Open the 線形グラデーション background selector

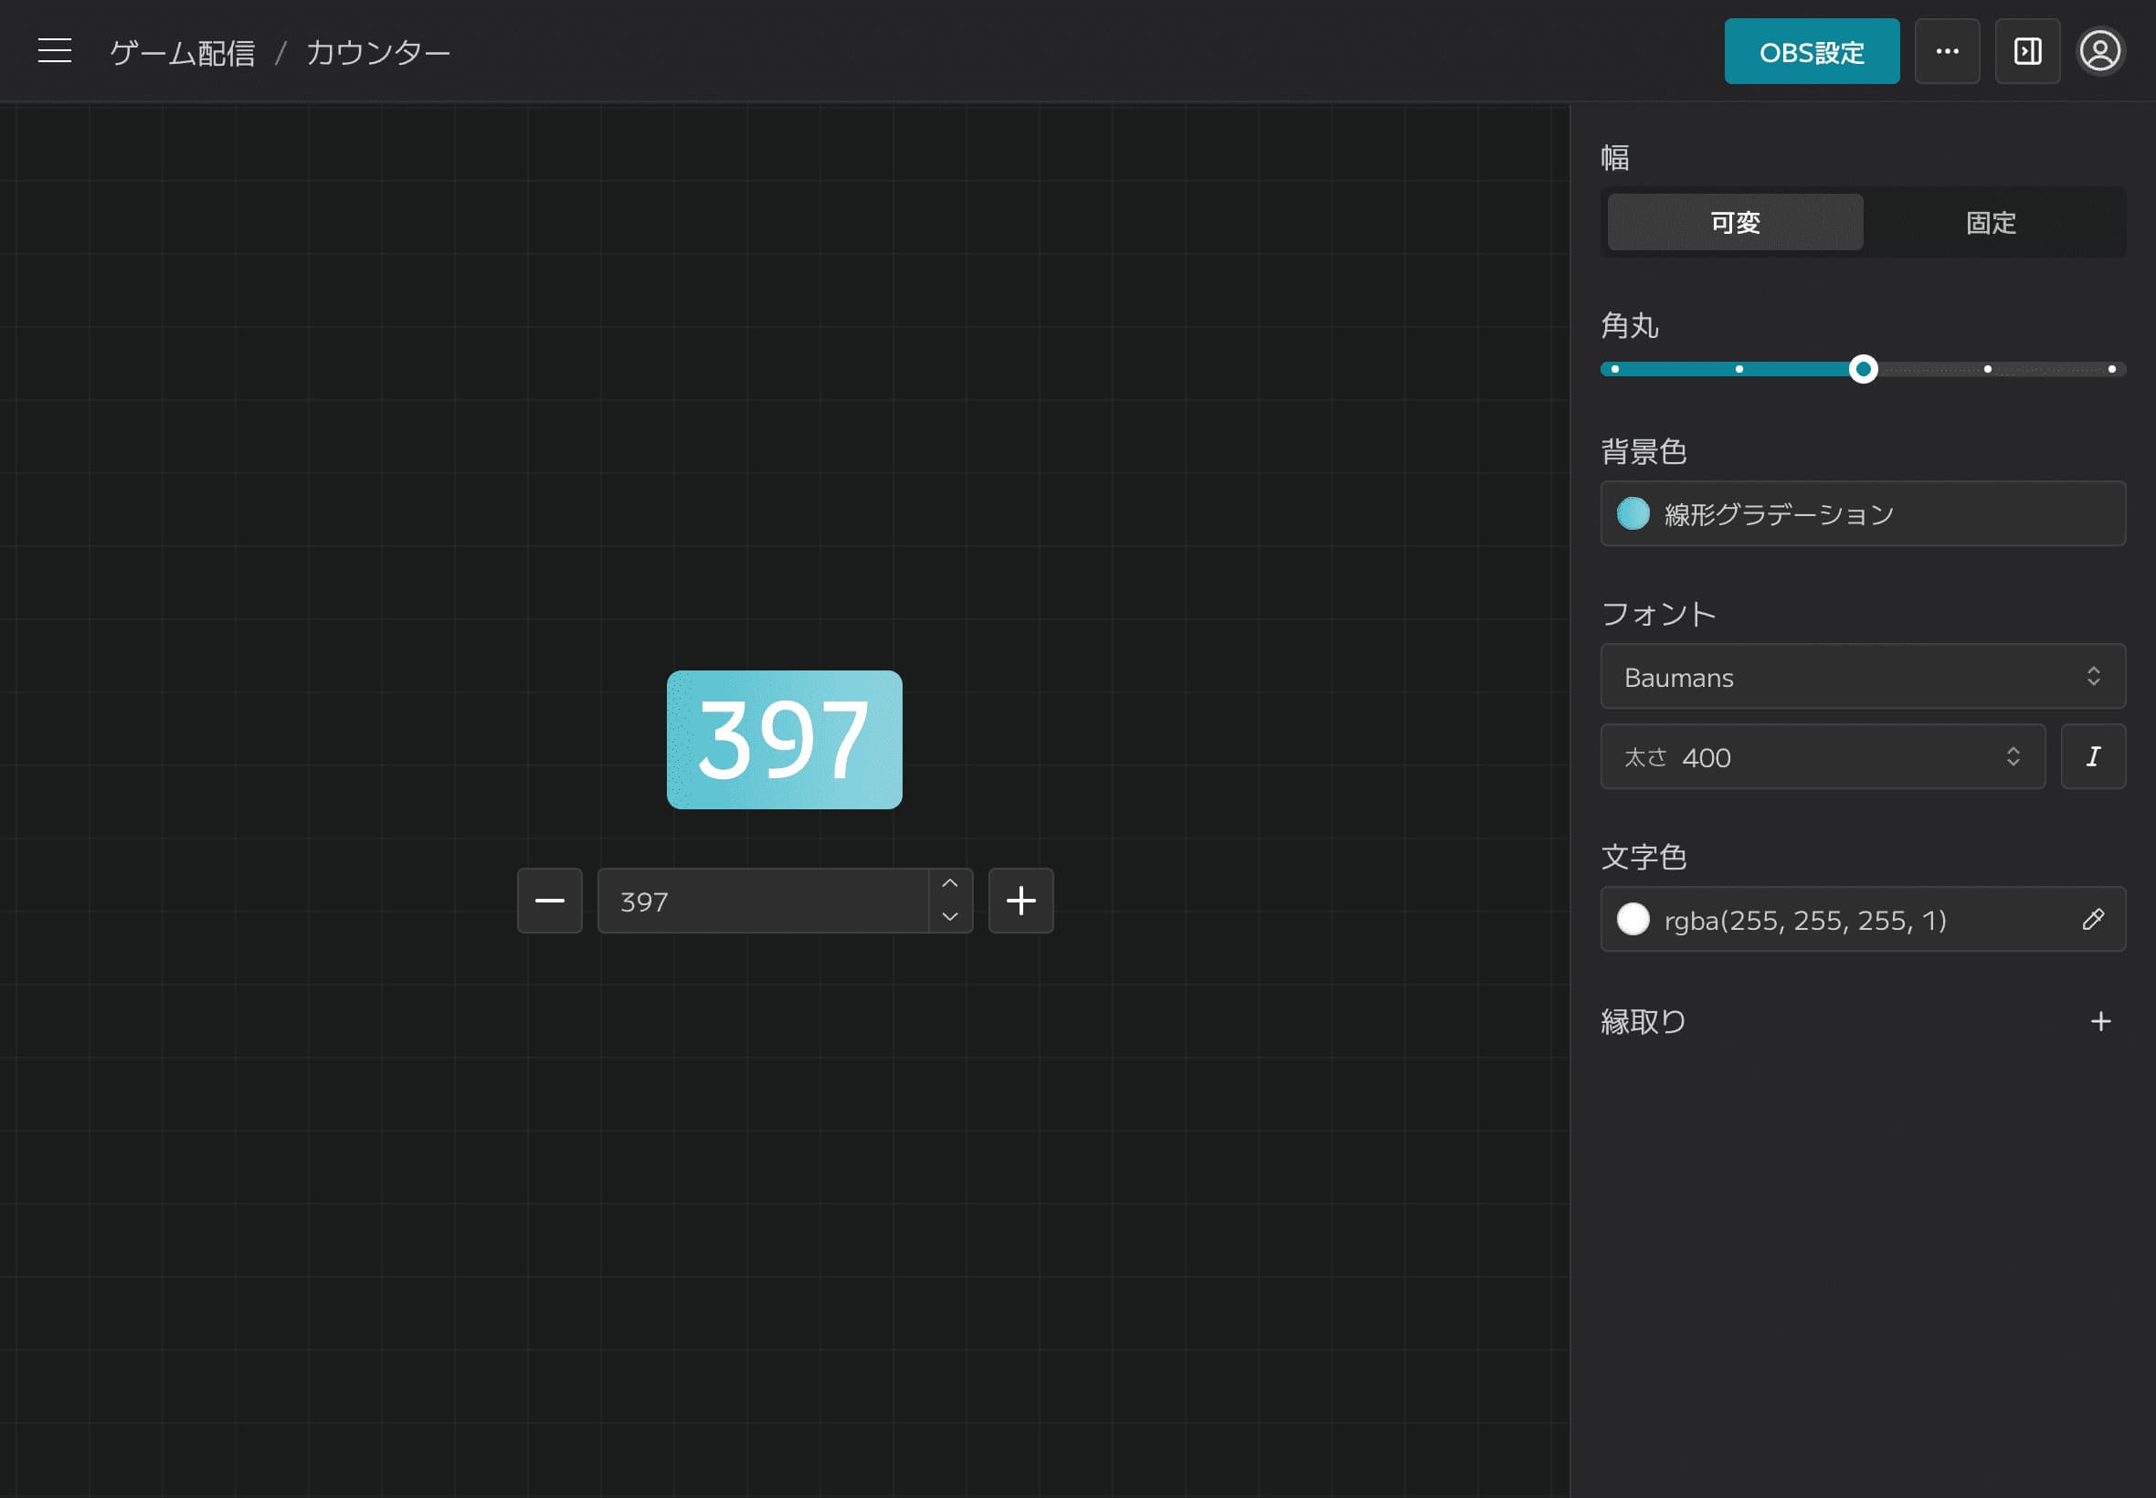pos(1862,514)
